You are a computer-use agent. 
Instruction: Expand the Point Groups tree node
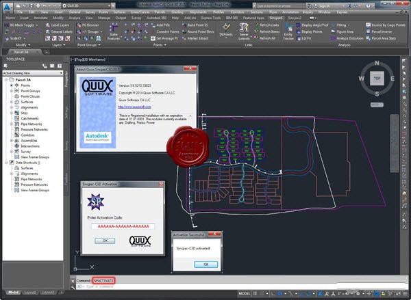[12, 91]
